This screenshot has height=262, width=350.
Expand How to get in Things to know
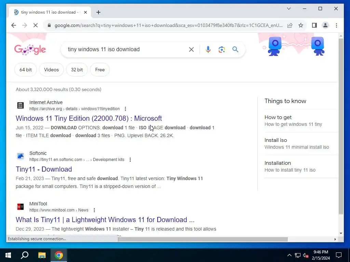pyautogui.click(x=301, y=121)
